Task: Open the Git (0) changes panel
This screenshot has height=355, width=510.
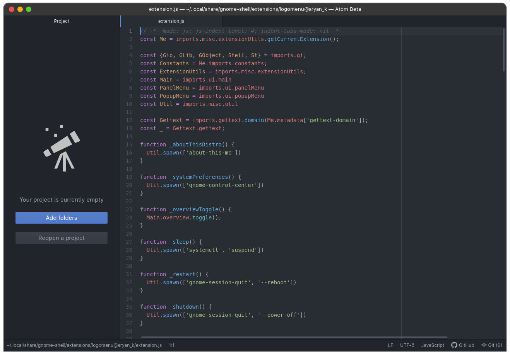Action: point(491,345)
